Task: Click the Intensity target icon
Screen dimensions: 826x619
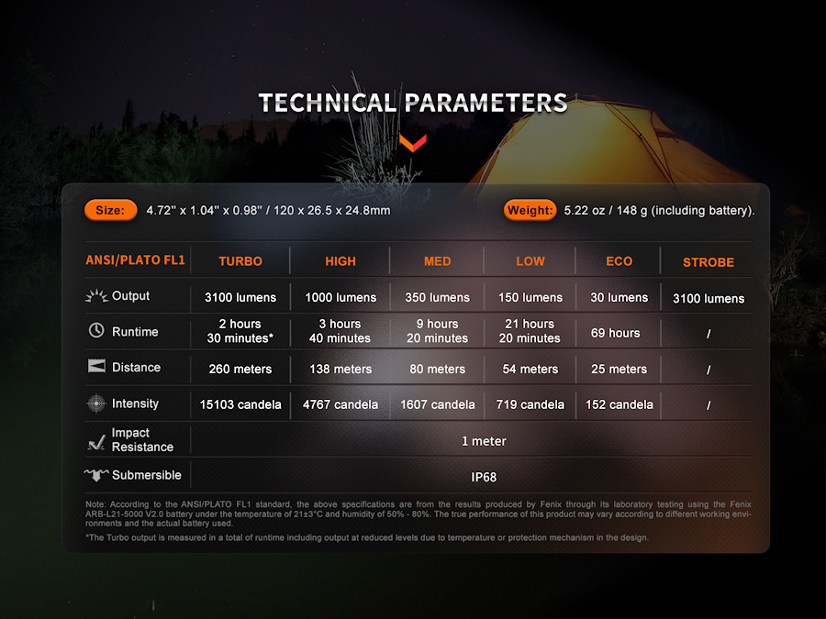Action: (95, 403)
